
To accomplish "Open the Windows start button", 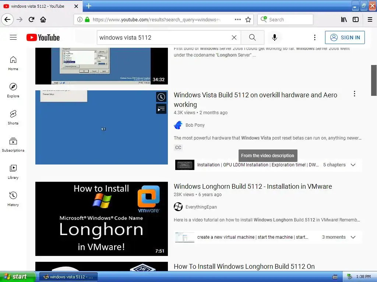I will point(17,276).
